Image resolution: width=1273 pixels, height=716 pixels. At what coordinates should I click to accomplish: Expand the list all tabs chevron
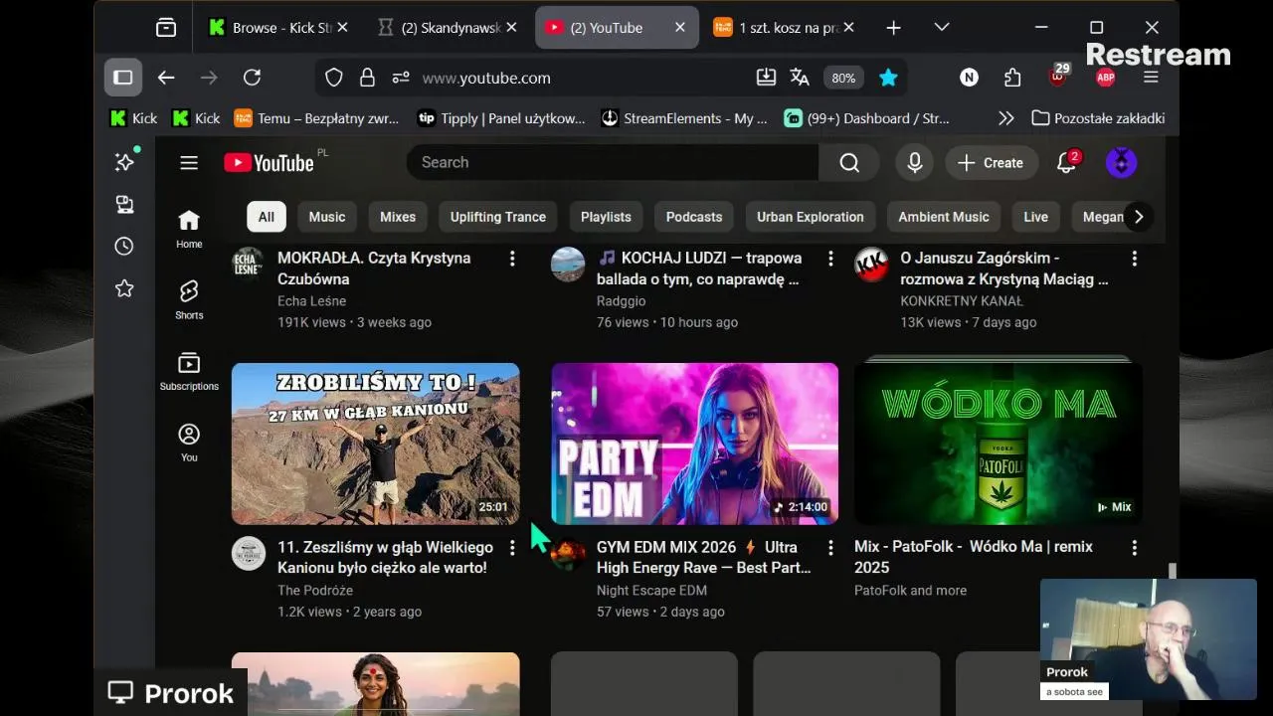point(942,28)
